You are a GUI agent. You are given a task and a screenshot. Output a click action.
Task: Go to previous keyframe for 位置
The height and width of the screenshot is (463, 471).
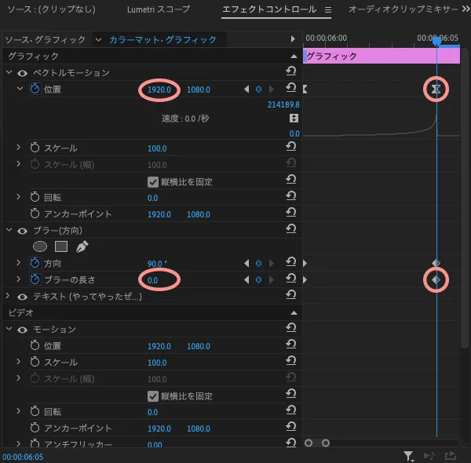[x=246, y=89]
